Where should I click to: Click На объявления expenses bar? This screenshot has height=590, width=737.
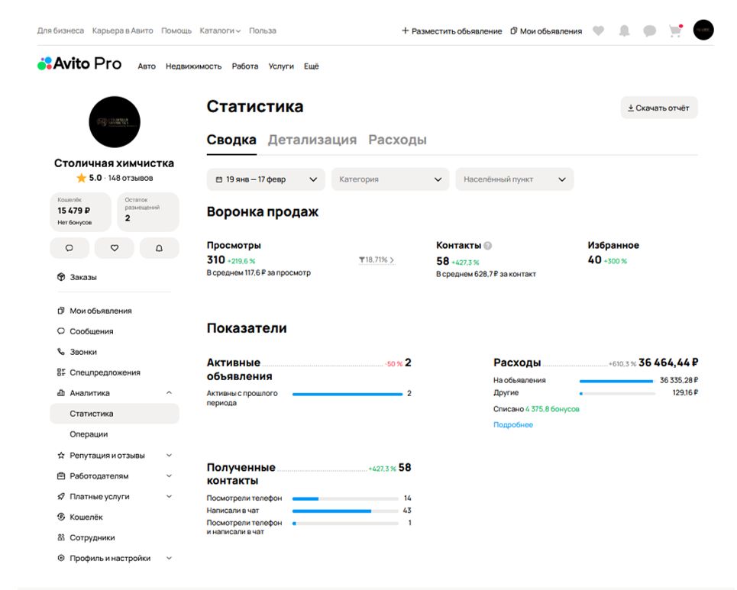[616, 381]
